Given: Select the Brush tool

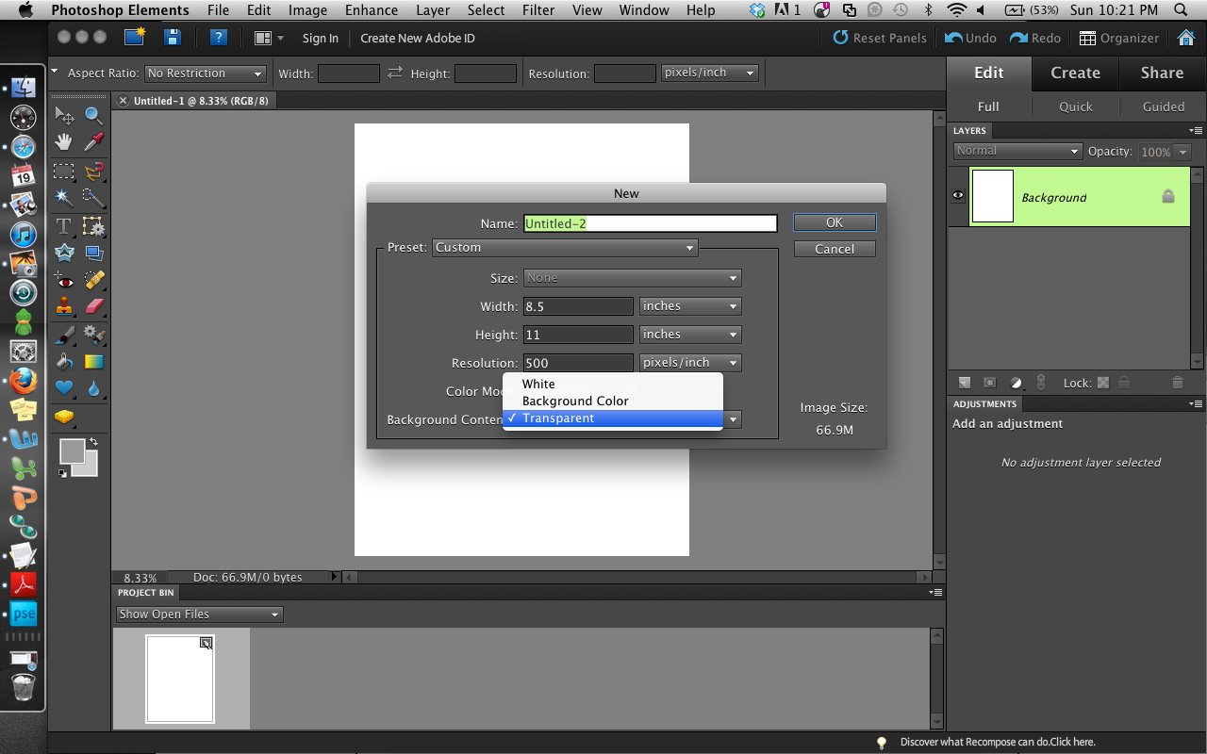Looking at the screenshot, I should tap(64, 334).
